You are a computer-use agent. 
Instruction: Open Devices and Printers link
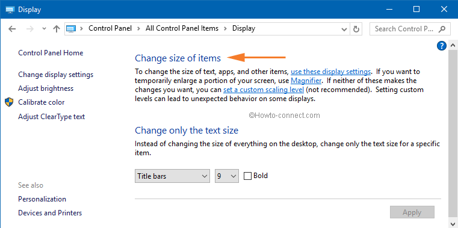point(50,213)
